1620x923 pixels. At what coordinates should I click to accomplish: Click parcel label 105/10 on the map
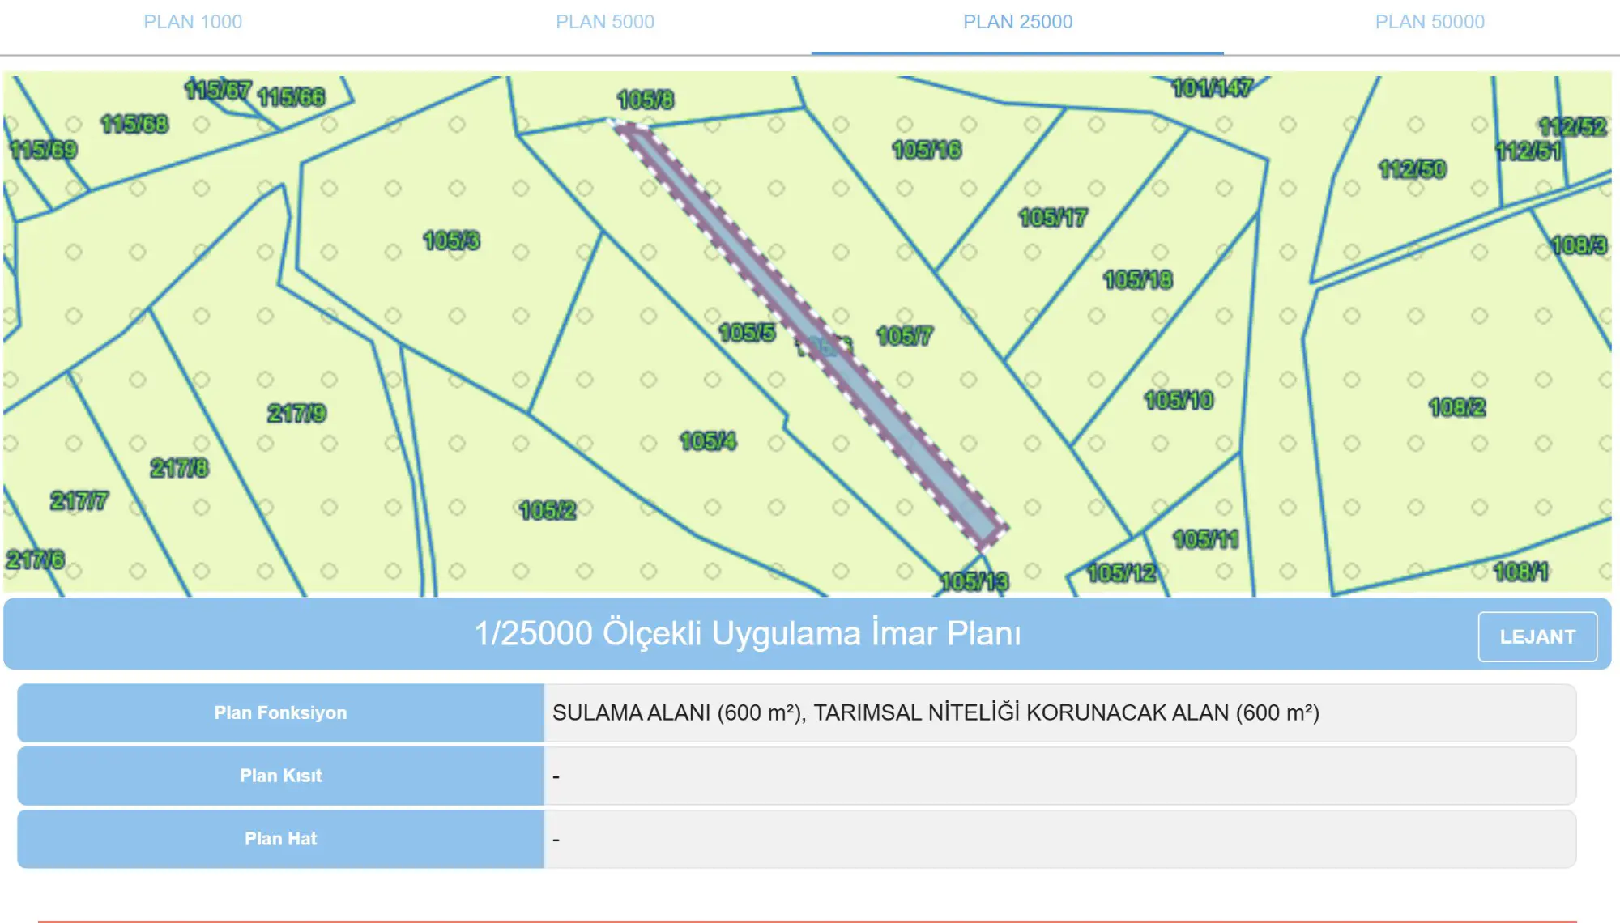pos(1179,400)
